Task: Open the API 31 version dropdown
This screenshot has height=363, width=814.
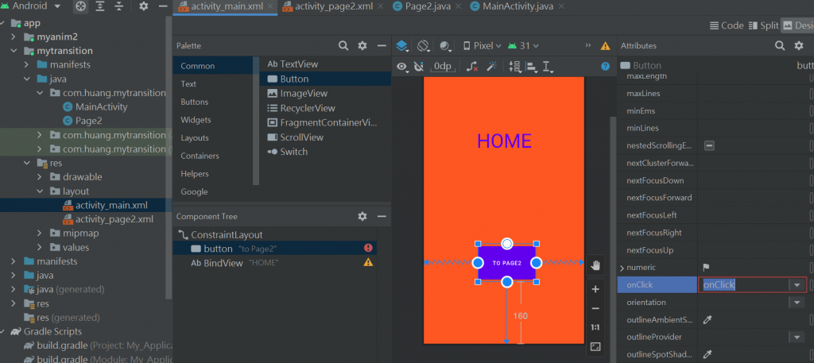Action: point(523,45)
